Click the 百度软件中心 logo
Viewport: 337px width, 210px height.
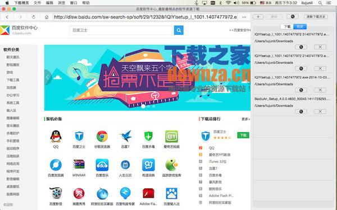pos(19,30)
